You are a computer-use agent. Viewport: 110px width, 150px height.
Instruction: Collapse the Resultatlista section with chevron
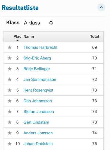(101, 7)
